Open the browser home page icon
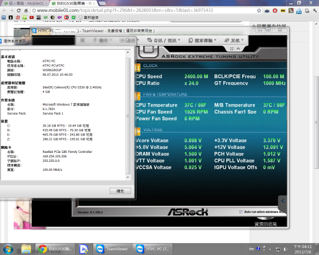Viewport: 319px width, 255px height. (x=26, y=10)
